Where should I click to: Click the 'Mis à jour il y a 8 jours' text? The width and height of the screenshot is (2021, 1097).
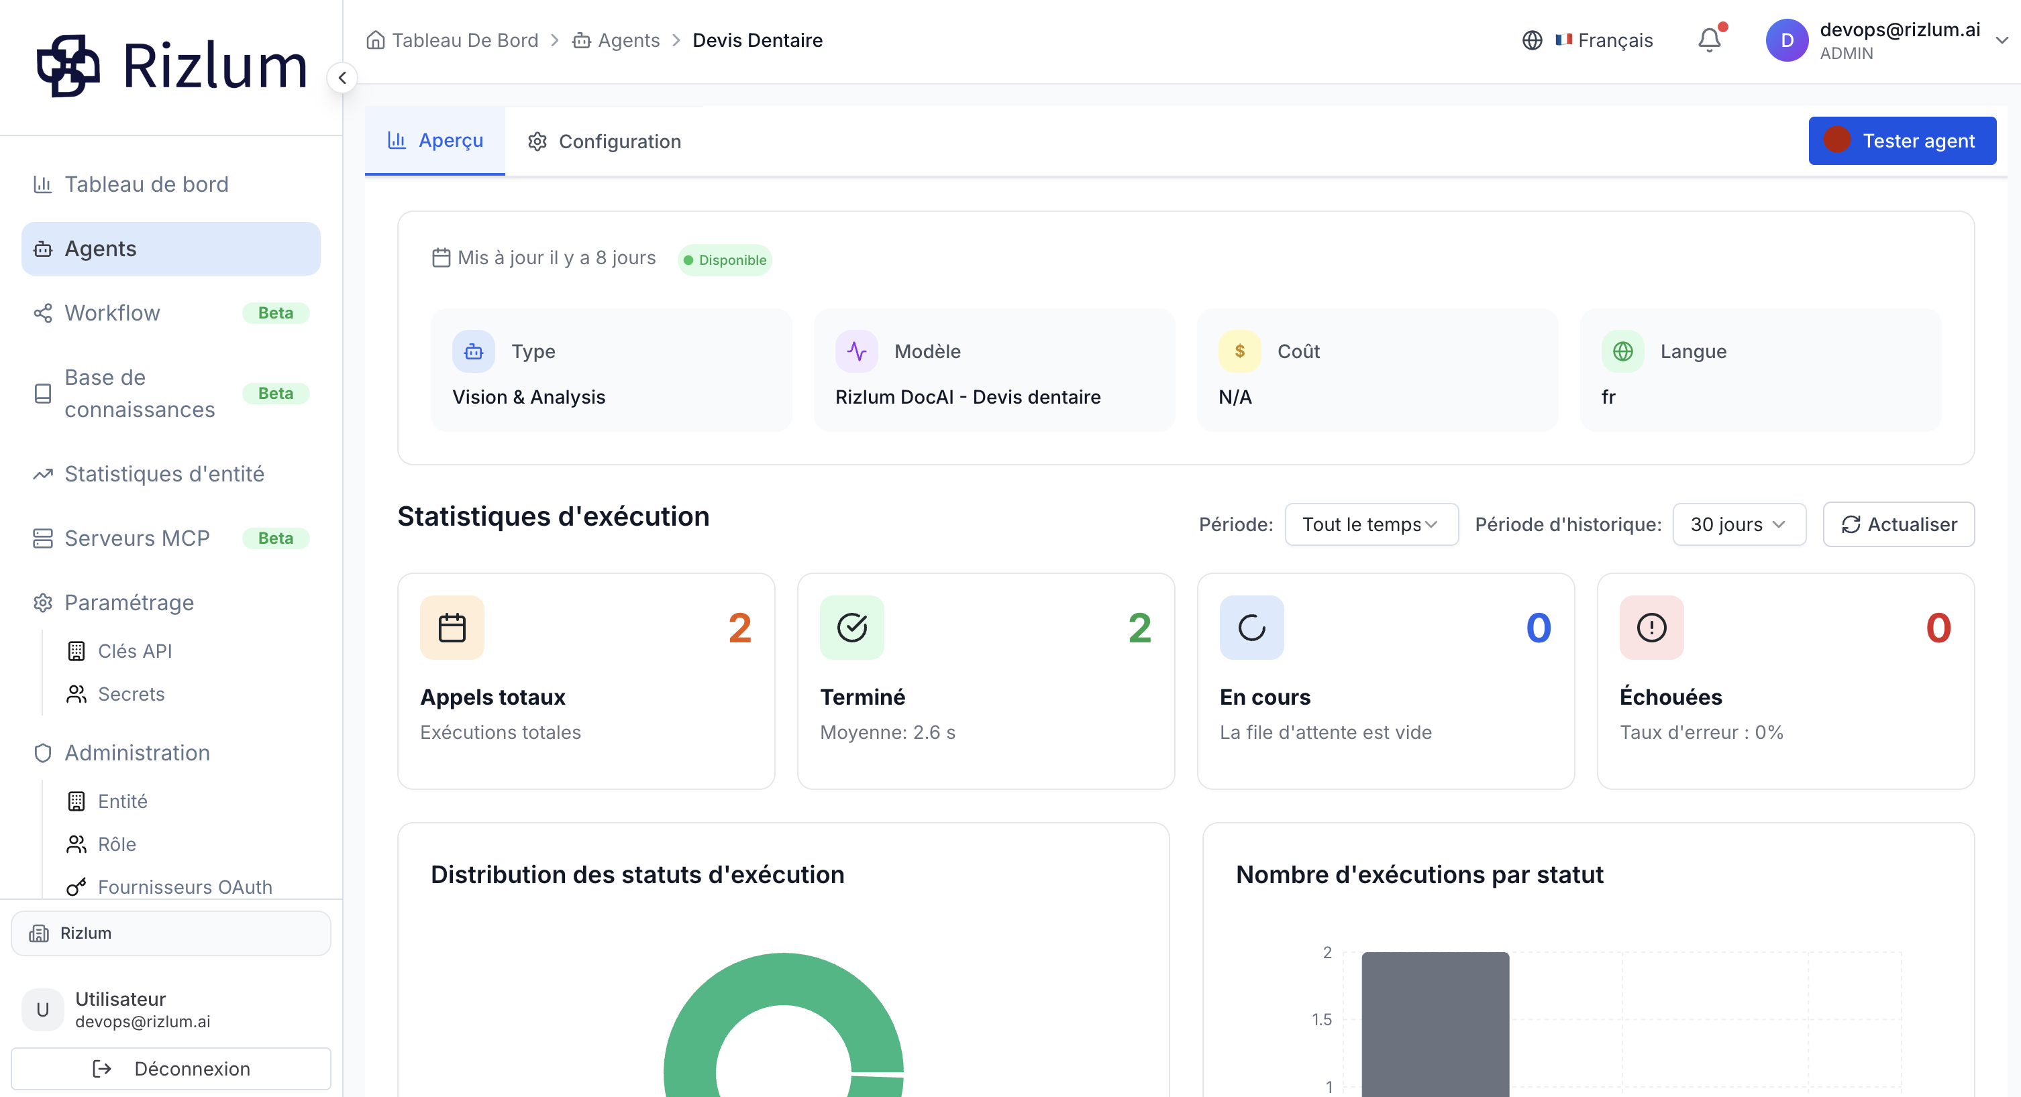click(556, 257)
